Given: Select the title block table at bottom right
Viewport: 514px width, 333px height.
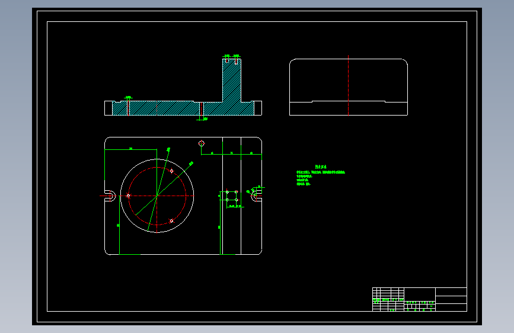Looking at the screenshot, I should coord(420,299).
